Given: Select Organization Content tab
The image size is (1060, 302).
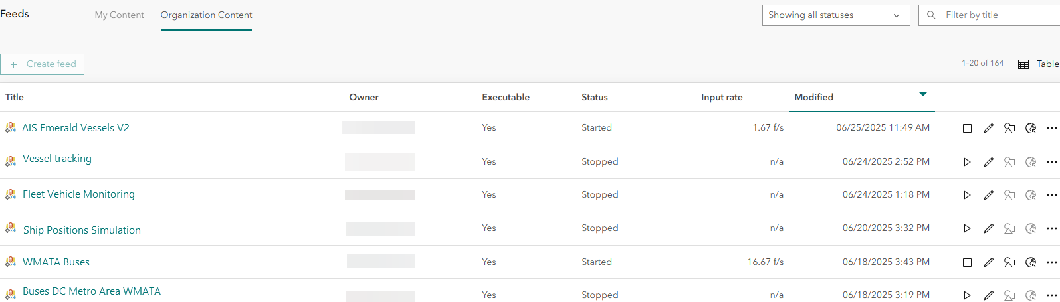Looking at the screenshot, I should (206, 15).
